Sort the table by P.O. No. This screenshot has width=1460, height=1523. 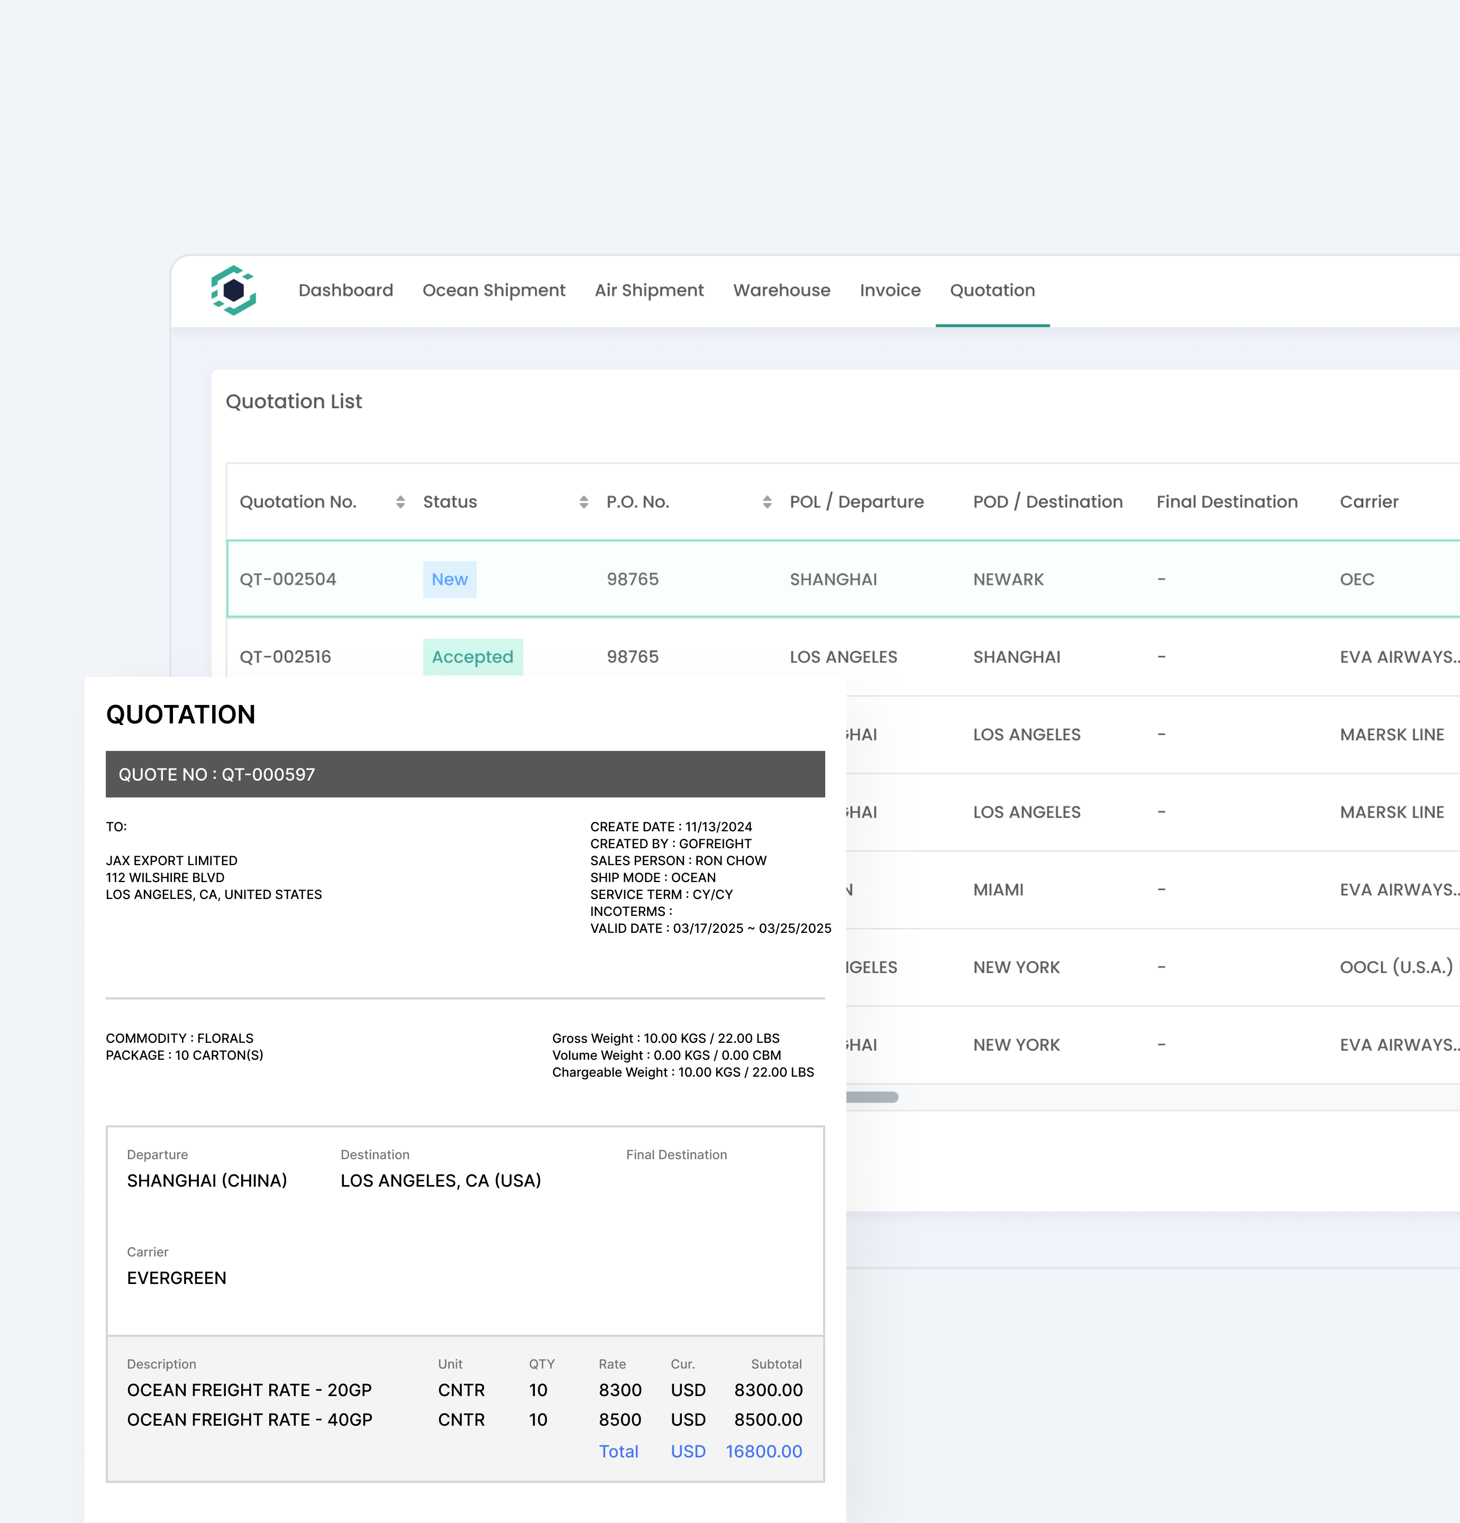(x=768, y=501)
